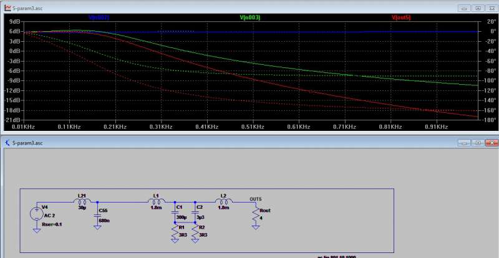
Task: Click the OUT5 net label
Action: (x=256, y=199)
